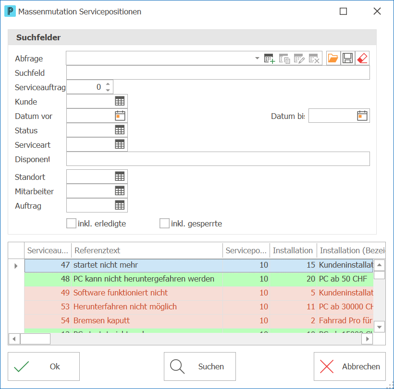394x389 pixels.
Task: Sort by Referenztext column header
Action: (147, 250)
